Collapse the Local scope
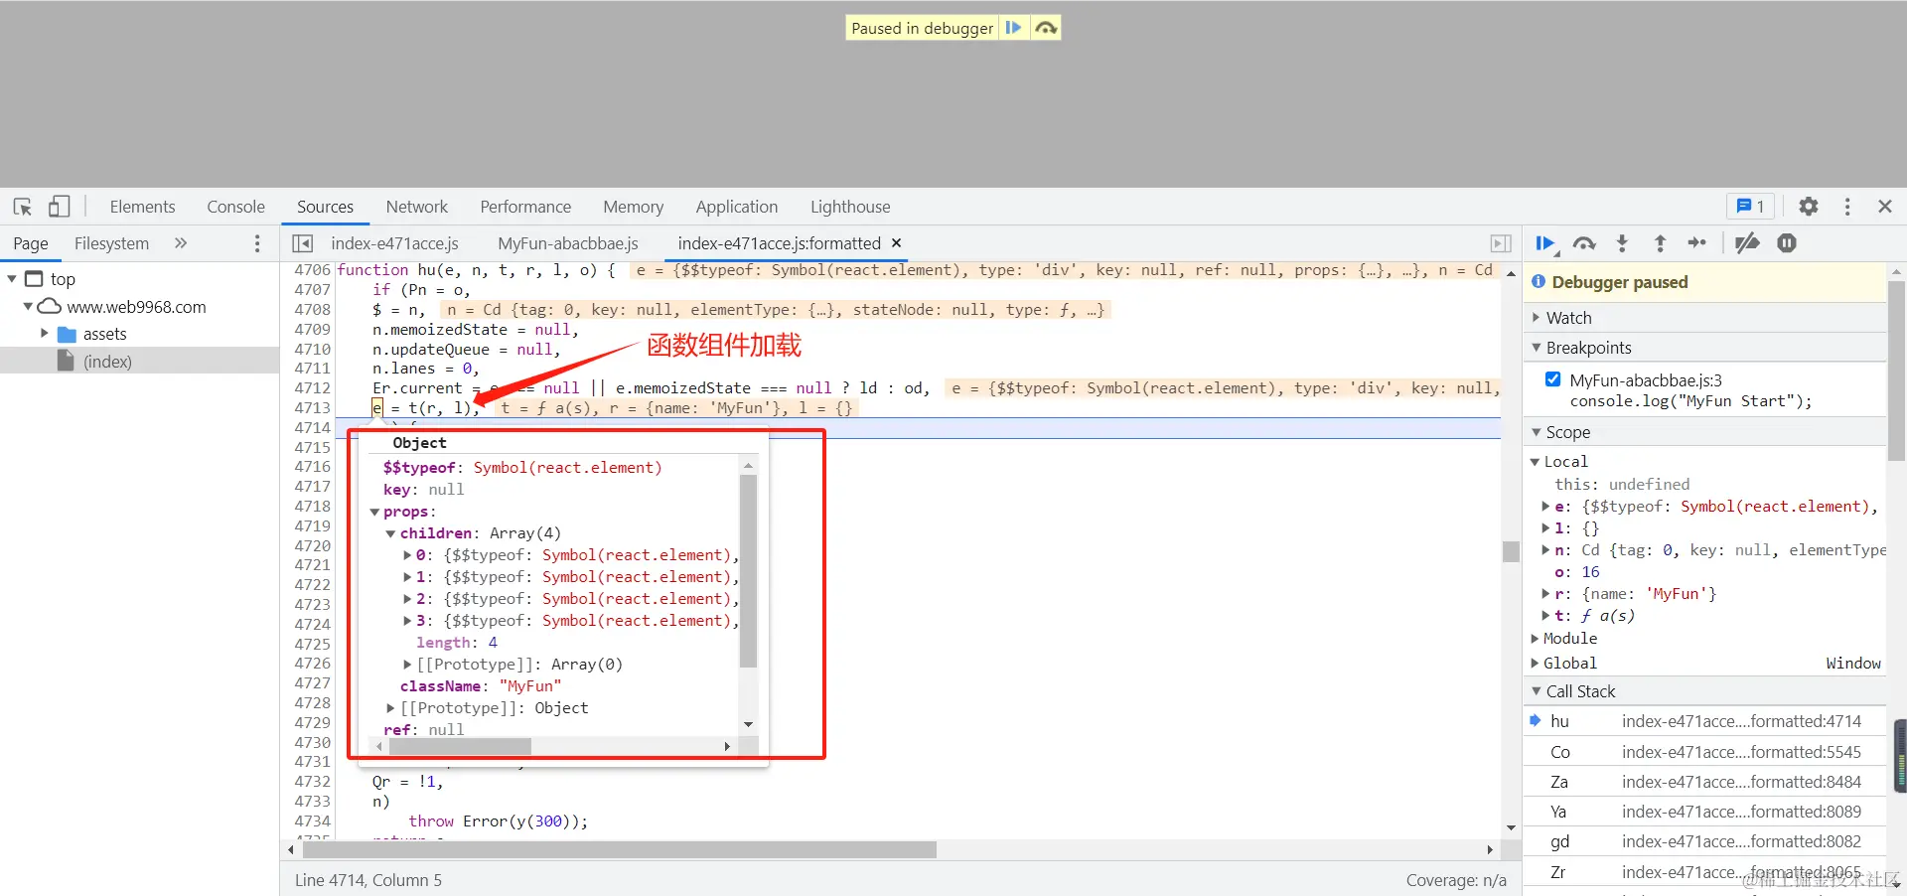Screen dimensions: 1907x896 point(1535,462)
